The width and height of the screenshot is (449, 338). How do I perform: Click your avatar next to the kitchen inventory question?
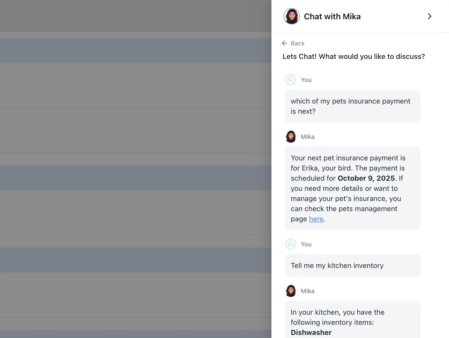click(291, 244)
